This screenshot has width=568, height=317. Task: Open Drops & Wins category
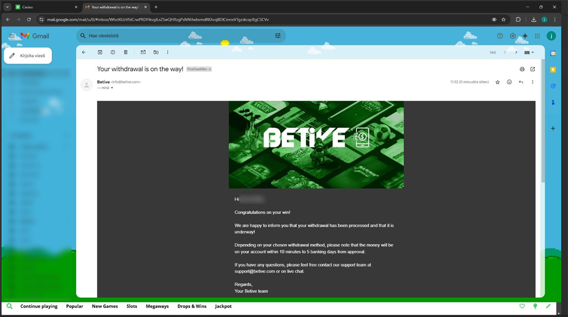click(x=192, y=306)
